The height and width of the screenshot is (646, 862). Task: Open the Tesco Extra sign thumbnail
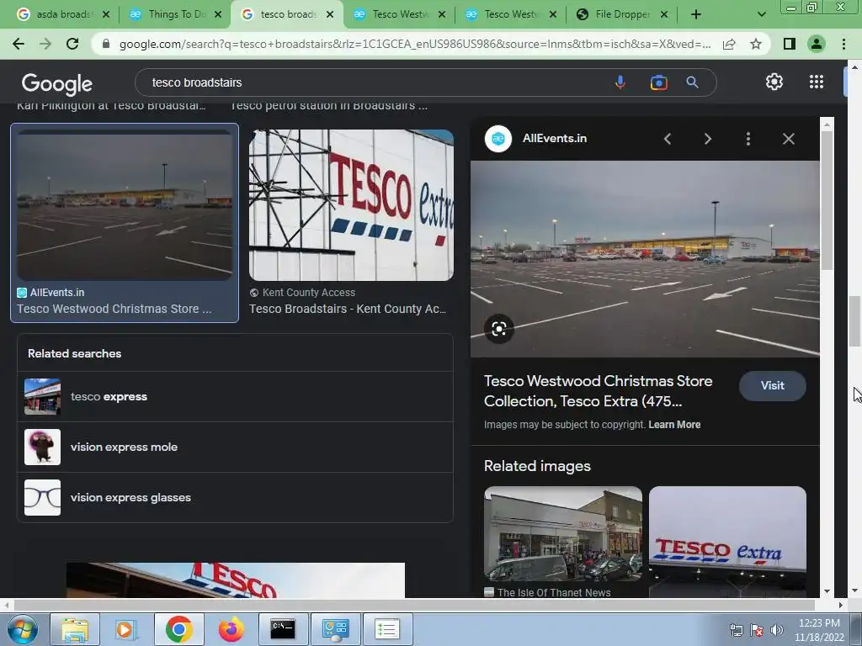click(x=351, y=205)
